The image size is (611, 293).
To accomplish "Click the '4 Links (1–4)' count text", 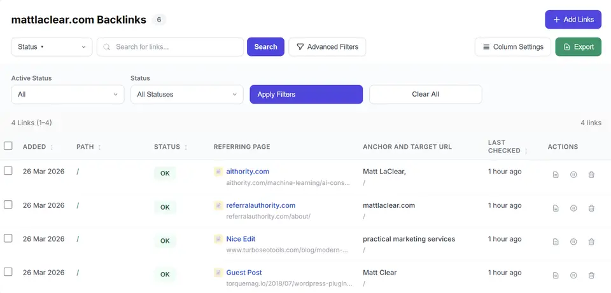I will click(32, 123).
